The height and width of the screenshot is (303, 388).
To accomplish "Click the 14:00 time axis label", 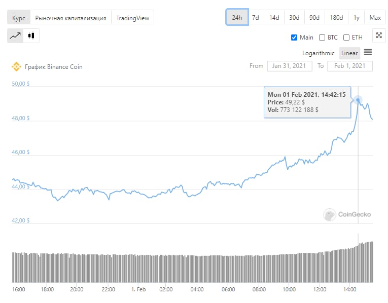I will 349,289.
